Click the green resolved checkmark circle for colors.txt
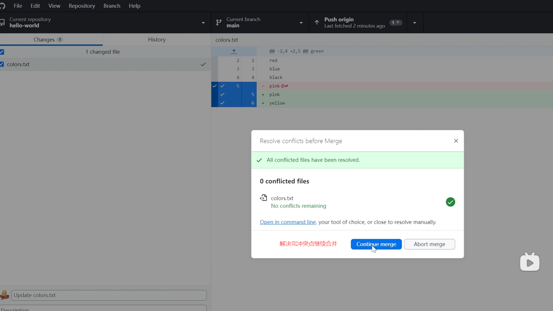Image resolution: width=553 pixels, height=311 pixels. 450,202
